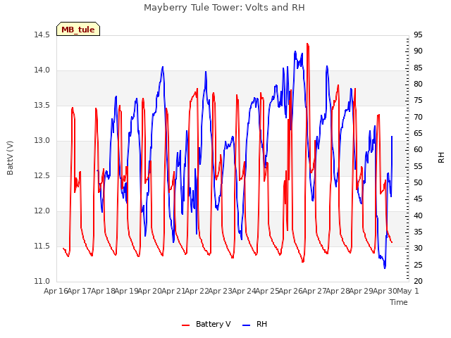Click the 13.5 left axis tick label

click(x=42, y=106)
